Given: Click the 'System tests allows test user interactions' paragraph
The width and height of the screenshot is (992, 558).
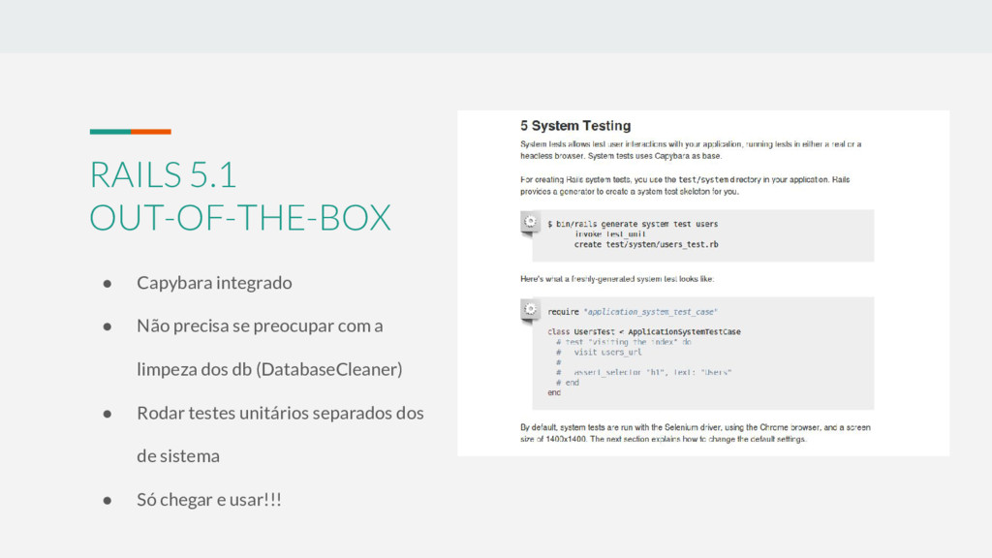Looking at the screenshot, I should [x=691, y=150].
